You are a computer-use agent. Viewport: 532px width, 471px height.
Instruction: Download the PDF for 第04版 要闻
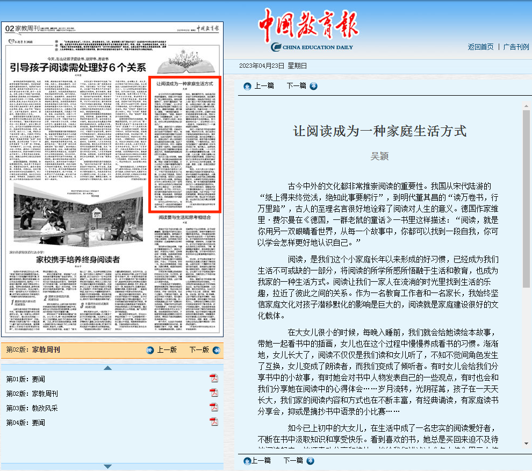(x=214, y=422)
